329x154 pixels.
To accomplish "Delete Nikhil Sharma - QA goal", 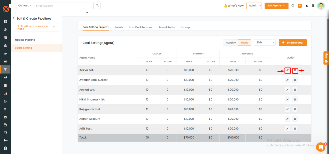I will [x=295, y=100].
